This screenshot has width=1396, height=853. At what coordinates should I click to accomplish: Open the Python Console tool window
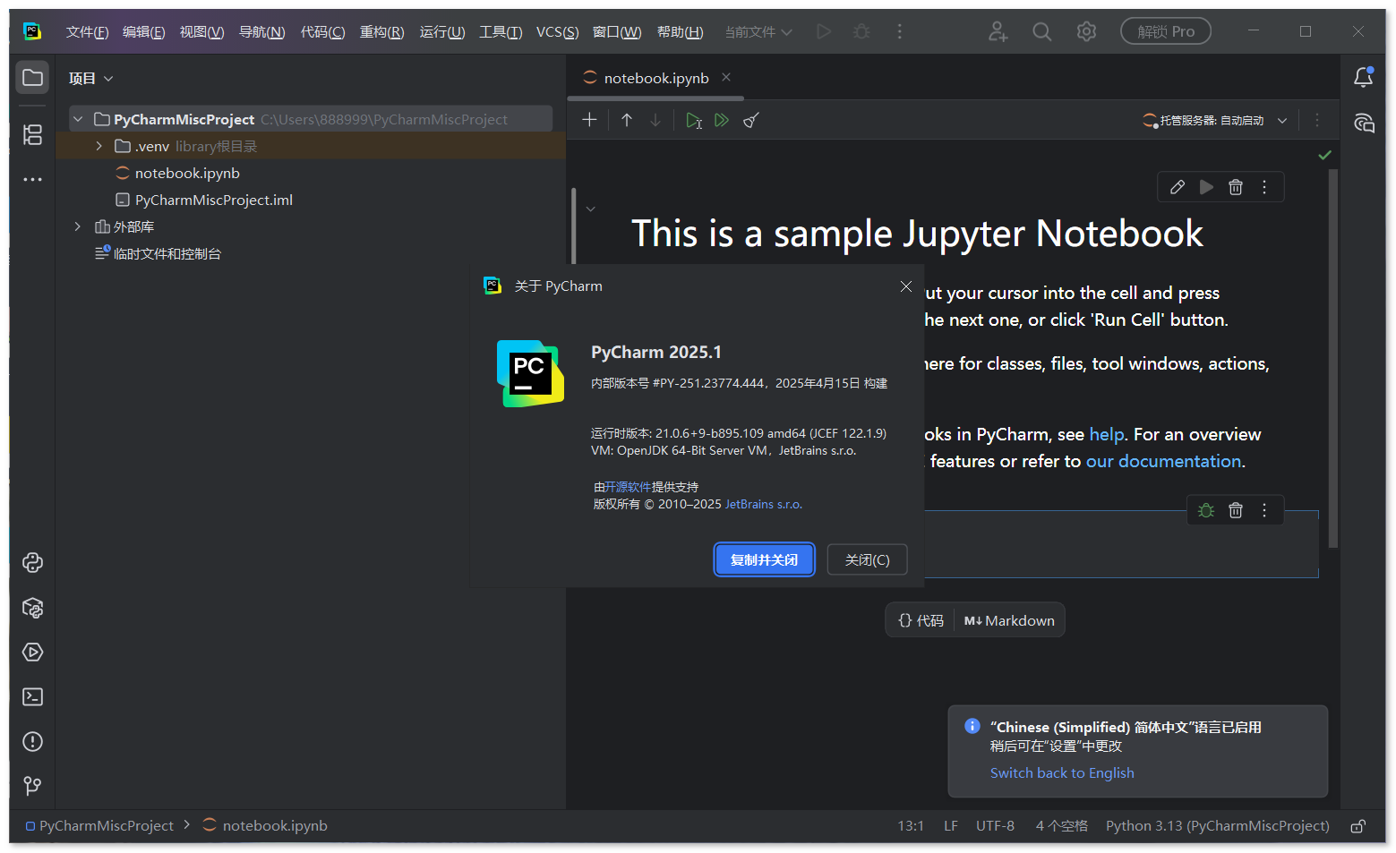[x=32, y=563]
